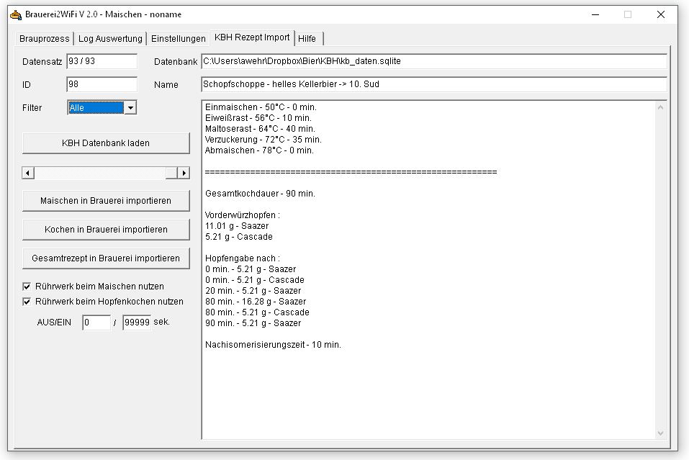Switch to the Brauprozess tab

[x=45, y=39]
